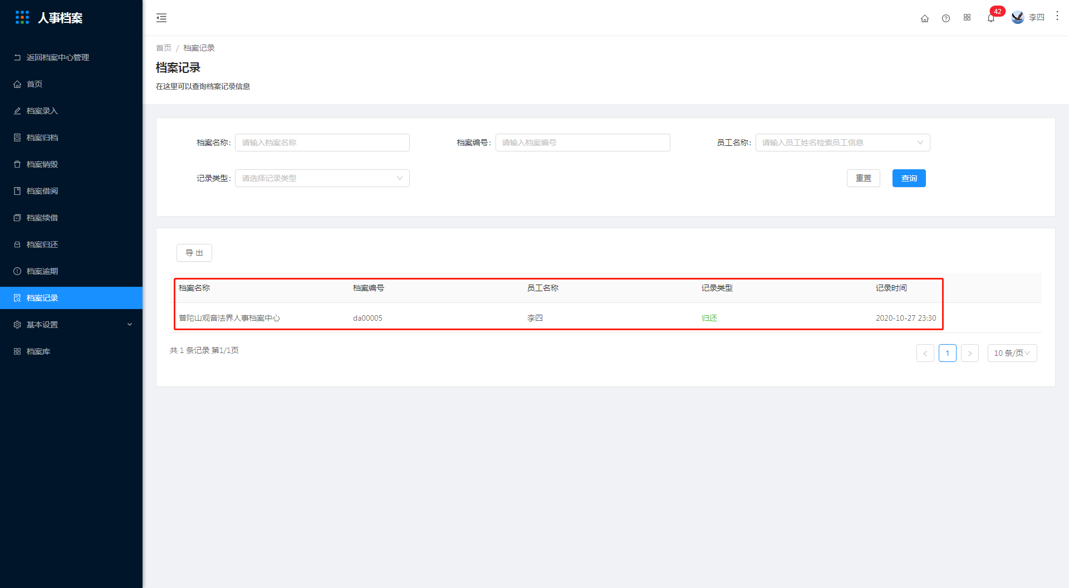Focus the 档案名称 input field
Screen dimensions: 1069x588
point(322,143)
